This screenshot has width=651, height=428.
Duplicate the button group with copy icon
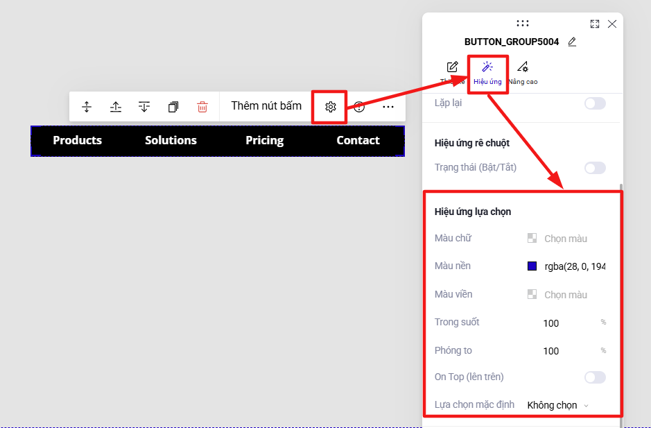[173, 107]
